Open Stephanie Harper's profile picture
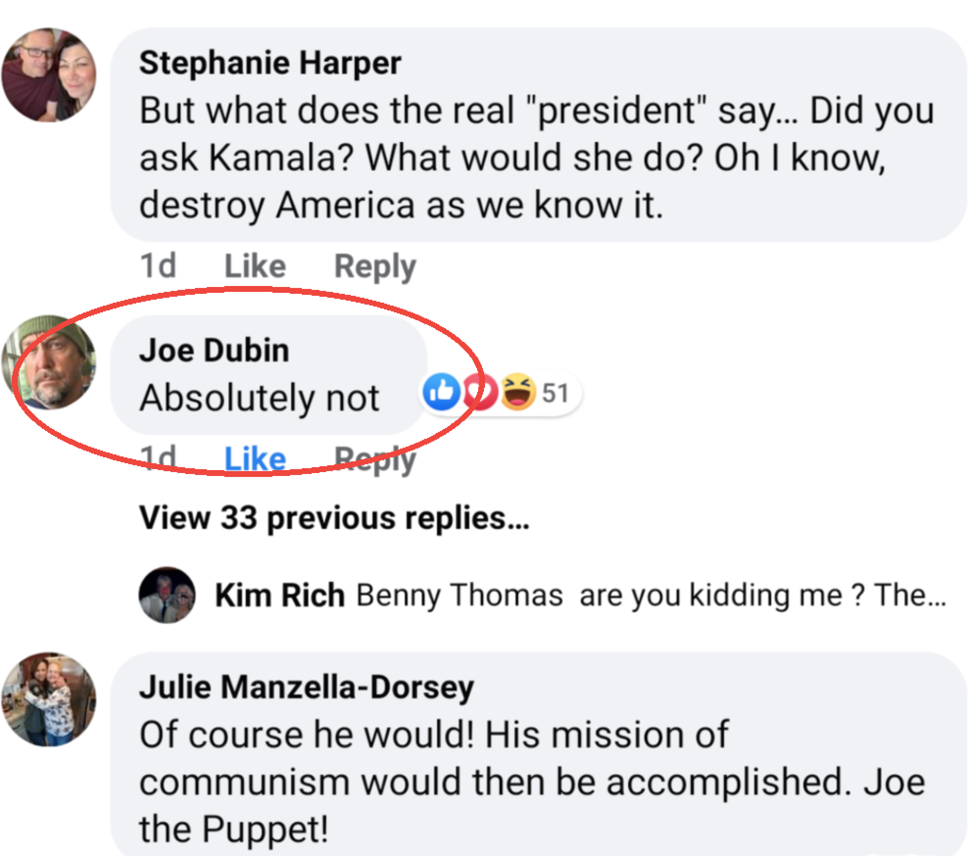Viewport: 970px width, 856px height. coord(48,75)
